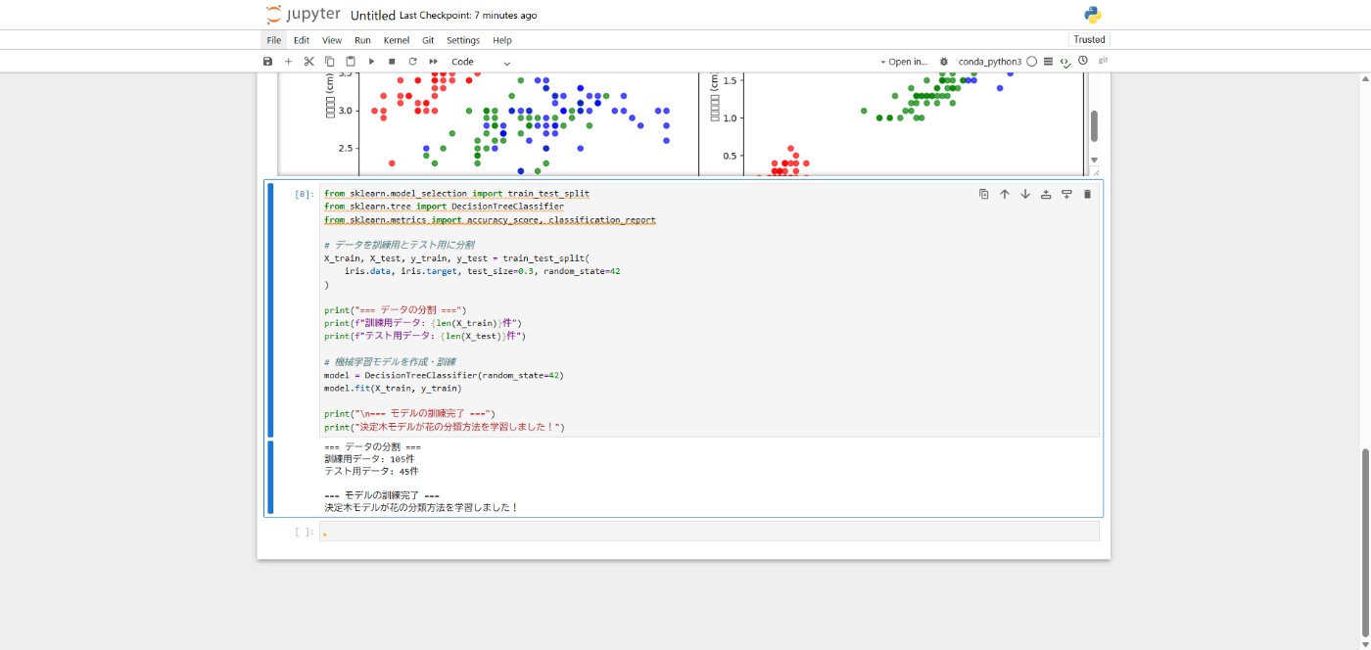The width and height of the screenshot is (1371, 650).
Task: Click the output line テスト用データ: 45件
Action: coord(371,471)
